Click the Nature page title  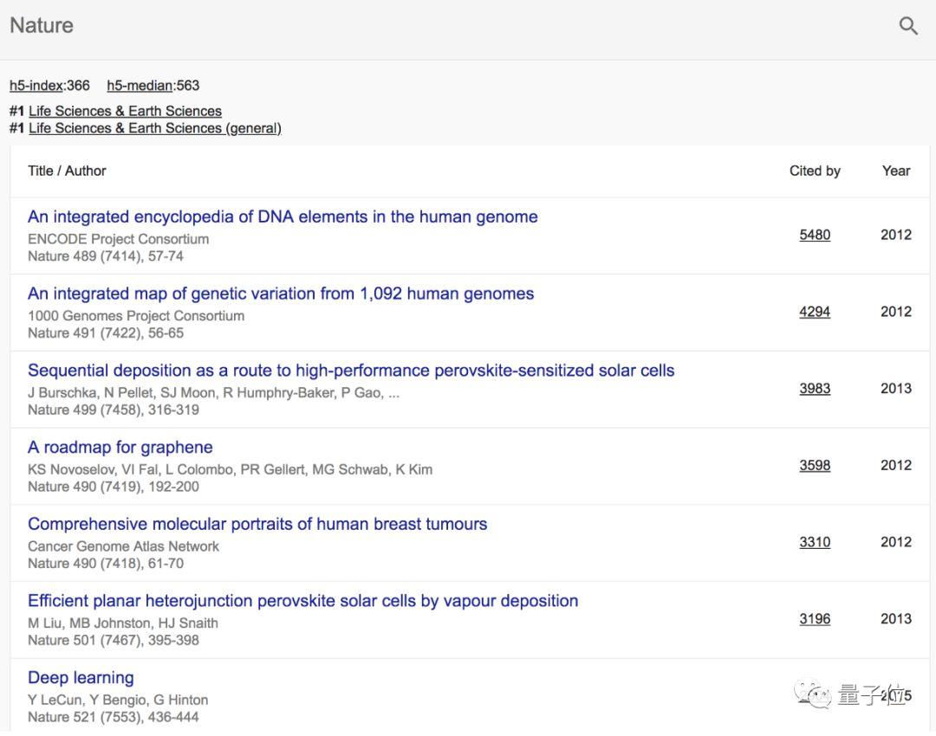tap(42, 26)
